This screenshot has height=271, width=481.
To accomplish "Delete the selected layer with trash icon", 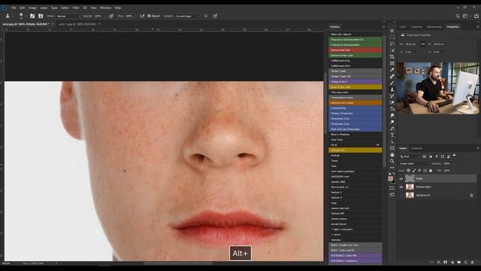I will click(473, 262).
